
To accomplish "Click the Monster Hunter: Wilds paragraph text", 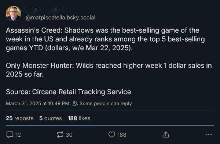I will 109,70.
